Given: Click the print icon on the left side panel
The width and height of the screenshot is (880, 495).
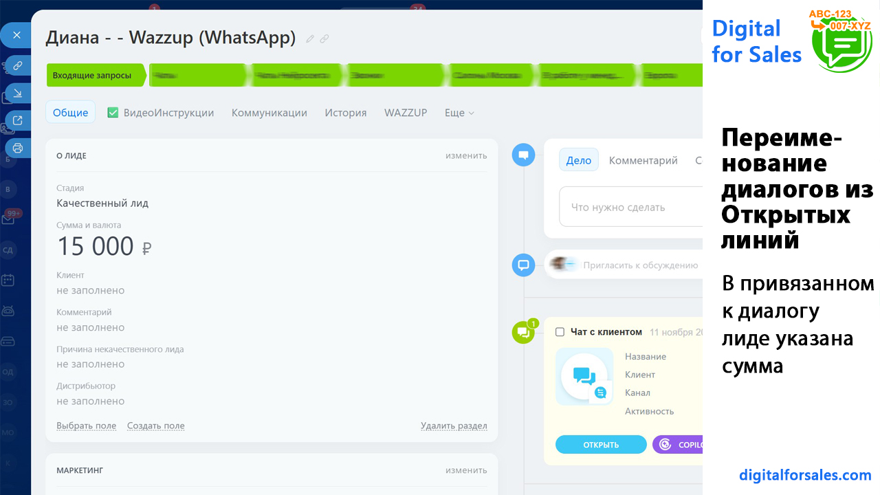Looking at the screenshot, I should [18, 148].
